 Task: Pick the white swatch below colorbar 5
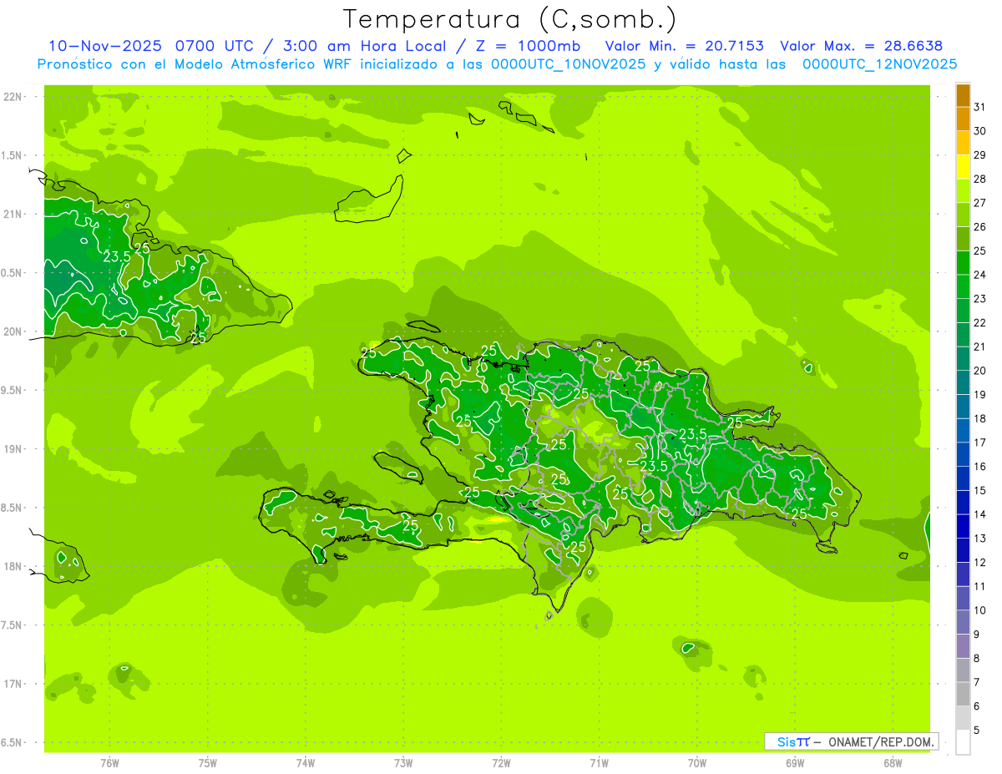pos(963,742)
